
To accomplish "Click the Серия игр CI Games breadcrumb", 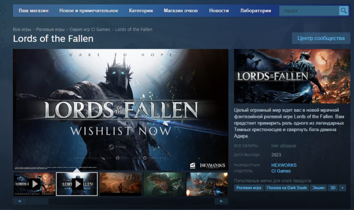I will pyautogui.click(x=90, y=29).
